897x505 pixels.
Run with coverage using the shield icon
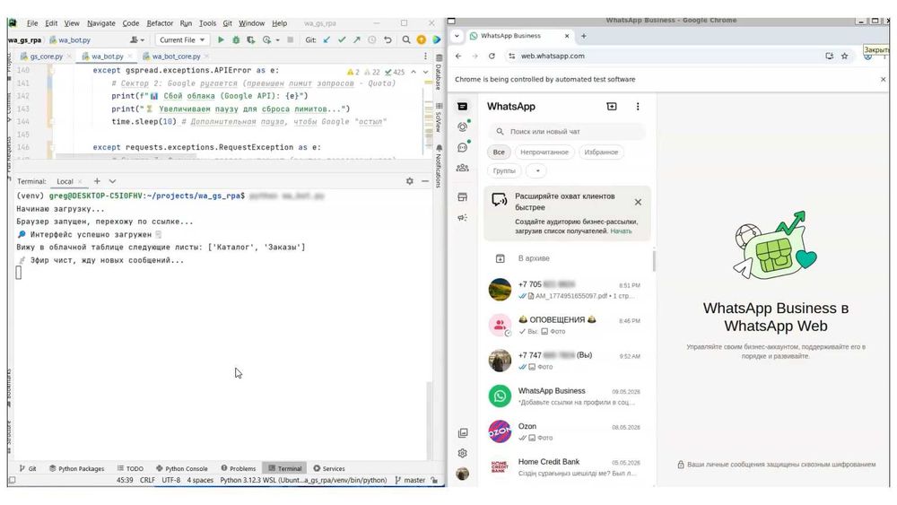[x=250, y=40]
